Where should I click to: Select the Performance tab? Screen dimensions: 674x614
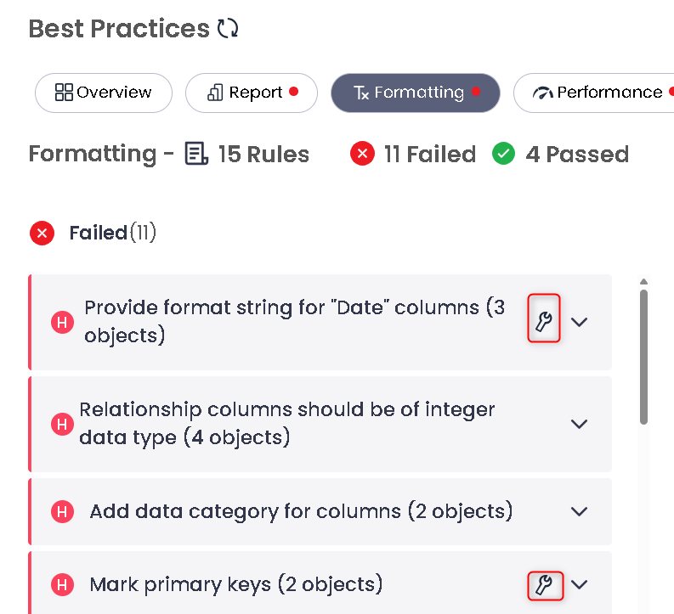pyautogui.click(x=599, y=93)
